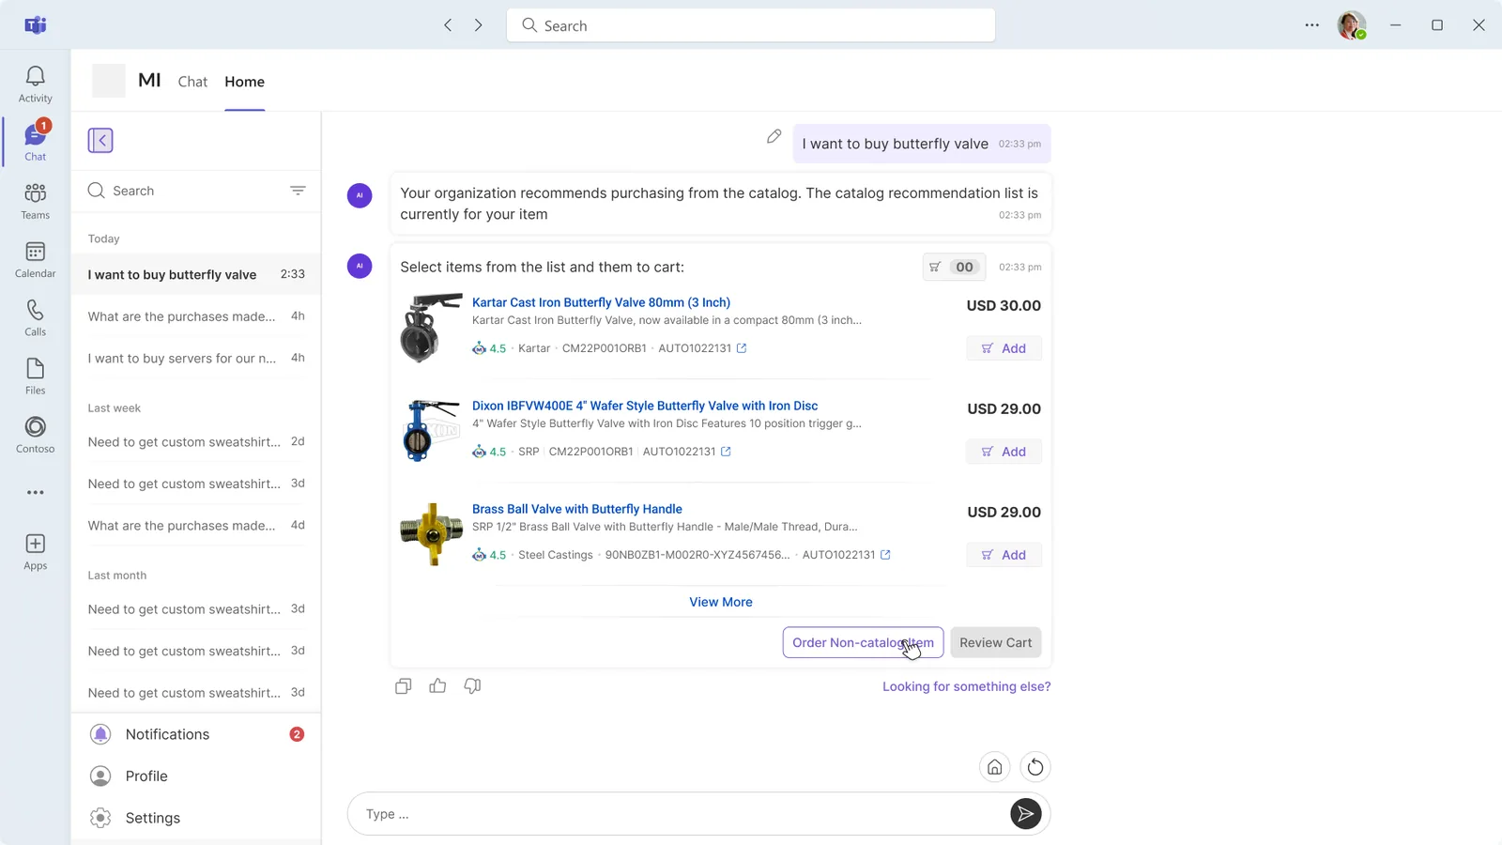Open user profile avatar
The width and height of the screenshot is (1502, 845).
pyautogui.click(x=1351, y=25)
